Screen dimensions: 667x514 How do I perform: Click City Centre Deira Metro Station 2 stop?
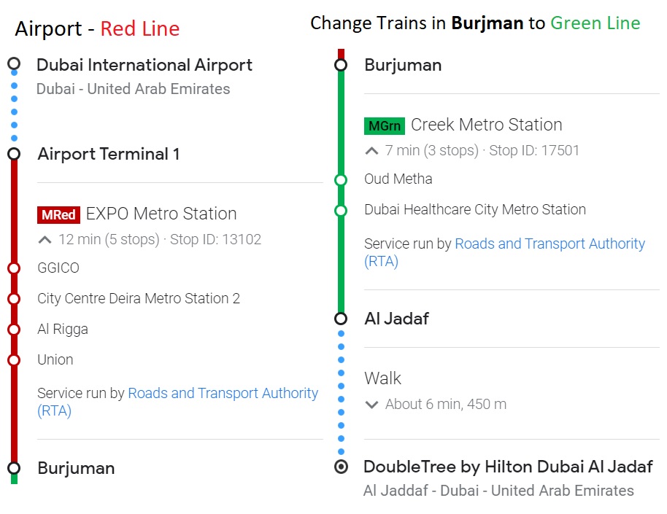click(139, 299)
